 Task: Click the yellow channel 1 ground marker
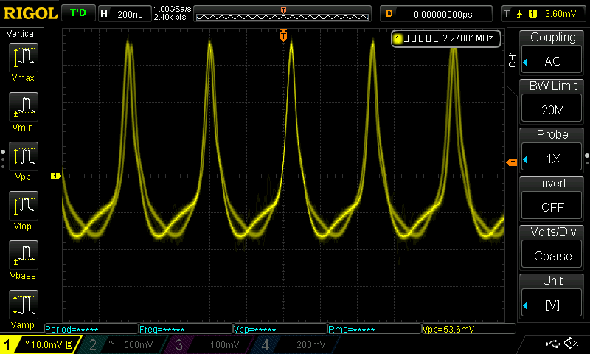tap(56, 176)
